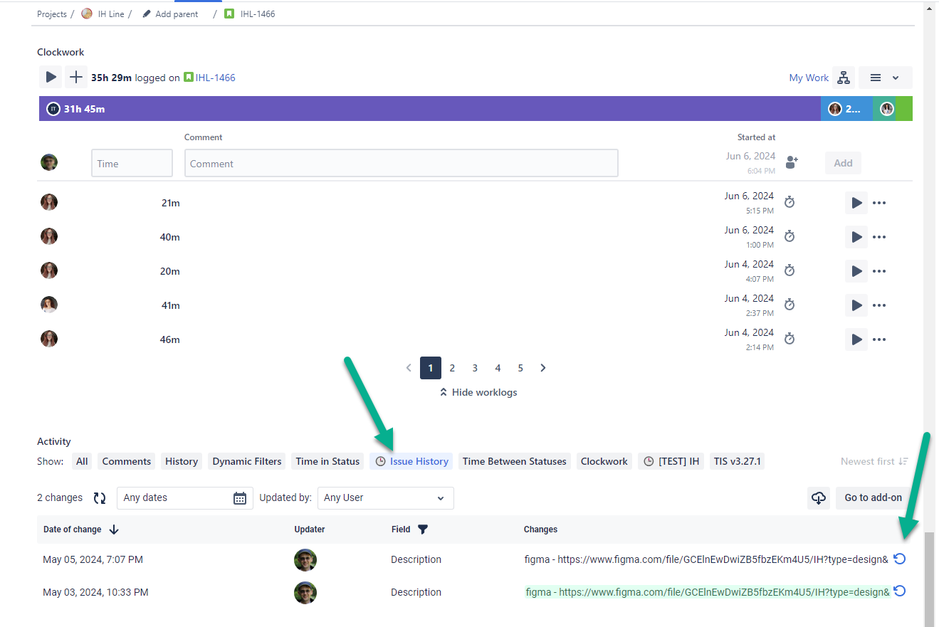Click the refresh icon beside 2 changes
The height and width of the screenshot is (627, 939).
point(100,498)
